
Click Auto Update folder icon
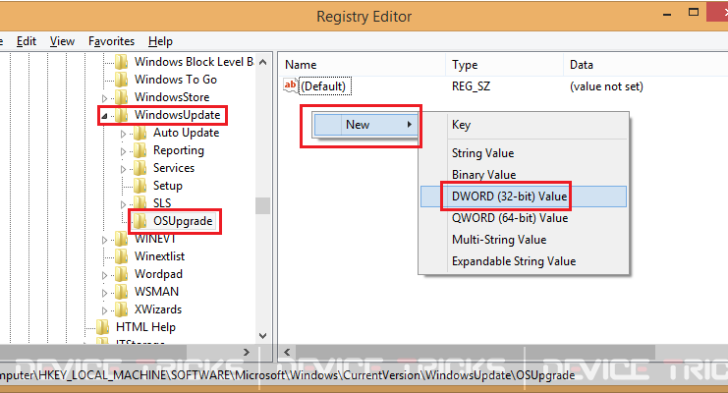140,133
